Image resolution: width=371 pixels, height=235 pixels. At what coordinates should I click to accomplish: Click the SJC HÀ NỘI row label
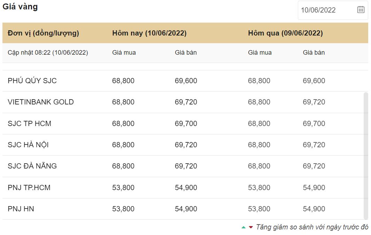(28, 145)
